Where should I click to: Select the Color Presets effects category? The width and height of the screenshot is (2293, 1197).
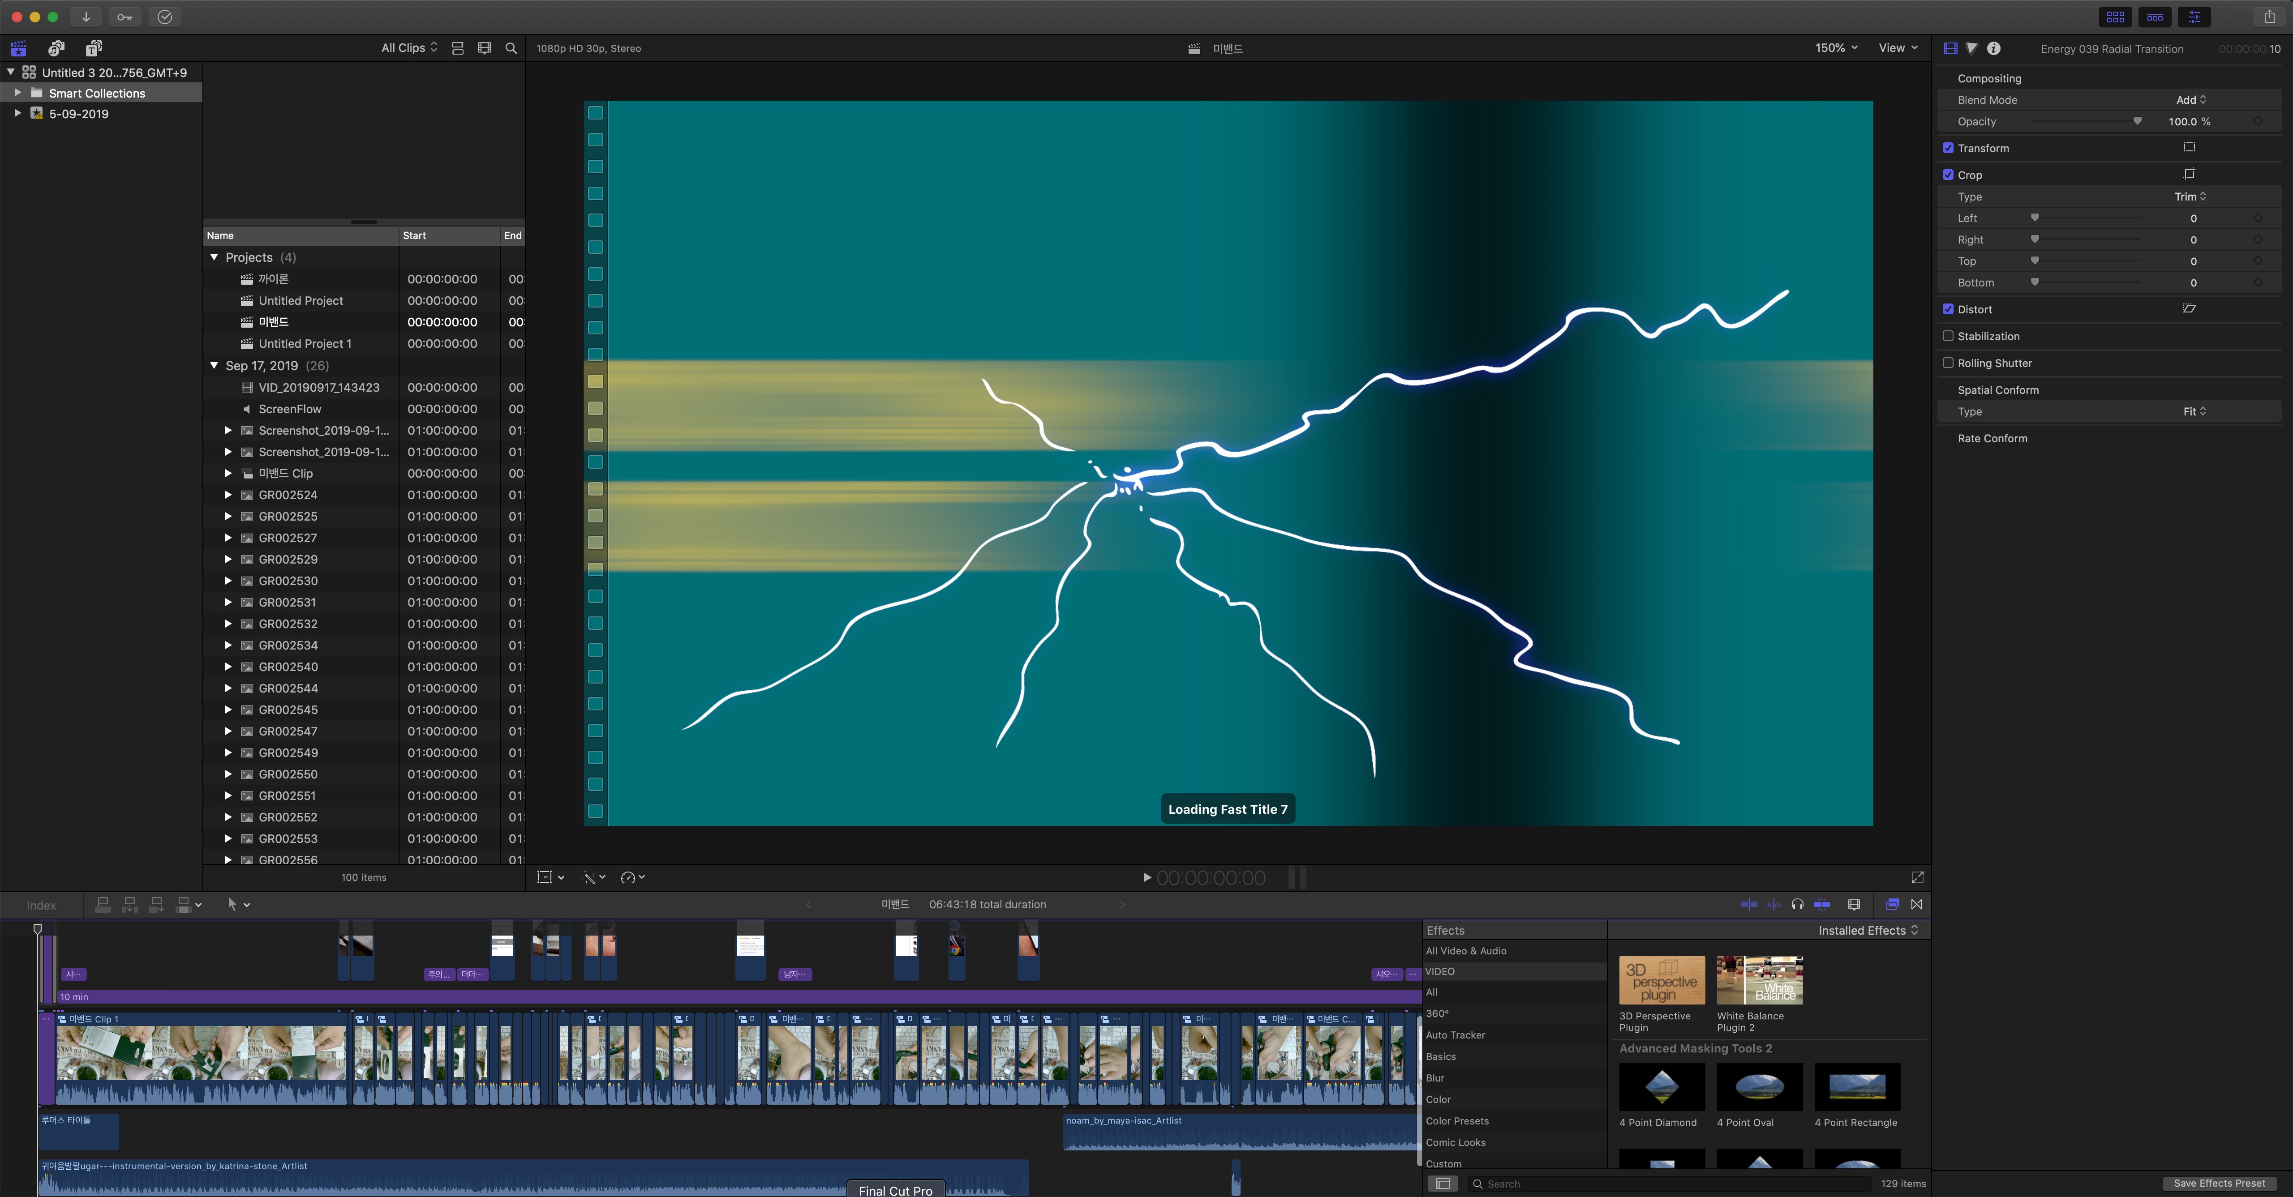coord(1456,1120)
